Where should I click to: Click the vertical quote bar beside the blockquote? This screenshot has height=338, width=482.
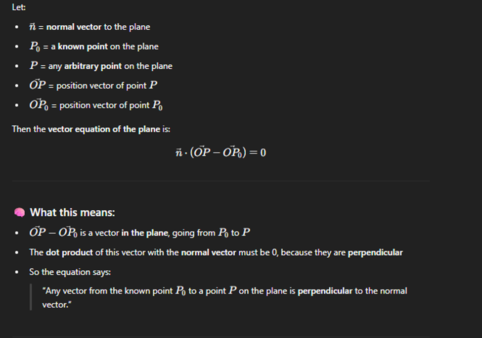pyautogui.click(x=31, y=297)
